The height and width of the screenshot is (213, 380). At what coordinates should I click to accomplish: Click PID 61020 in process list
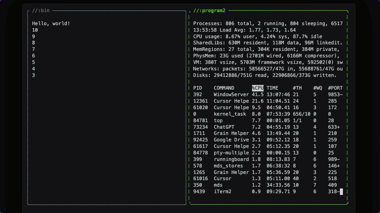200,108
